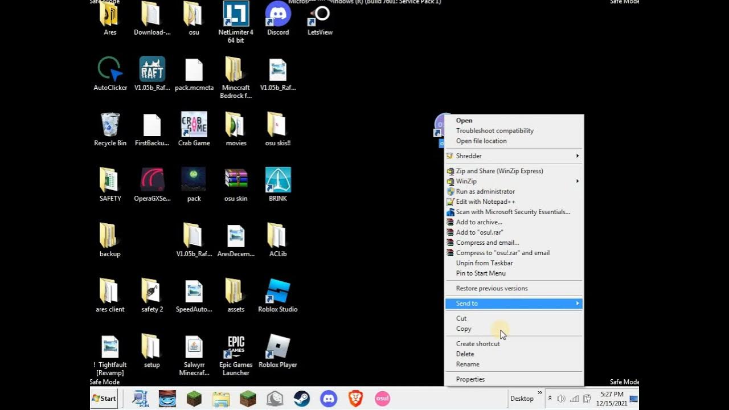Screen dimensions: 729x410
Task: Select the BRINK desktop shortcut
Action: point(278,184)
